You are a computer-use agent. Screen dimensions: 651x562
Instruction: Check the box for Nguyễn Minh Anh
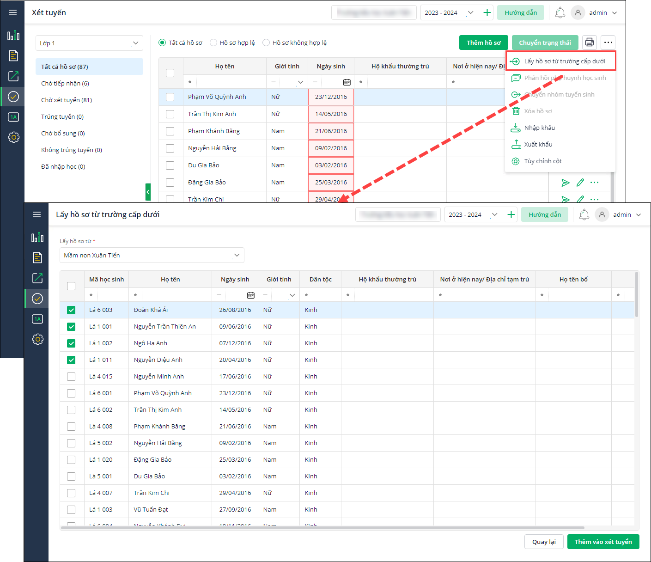[x=71, y=377]
